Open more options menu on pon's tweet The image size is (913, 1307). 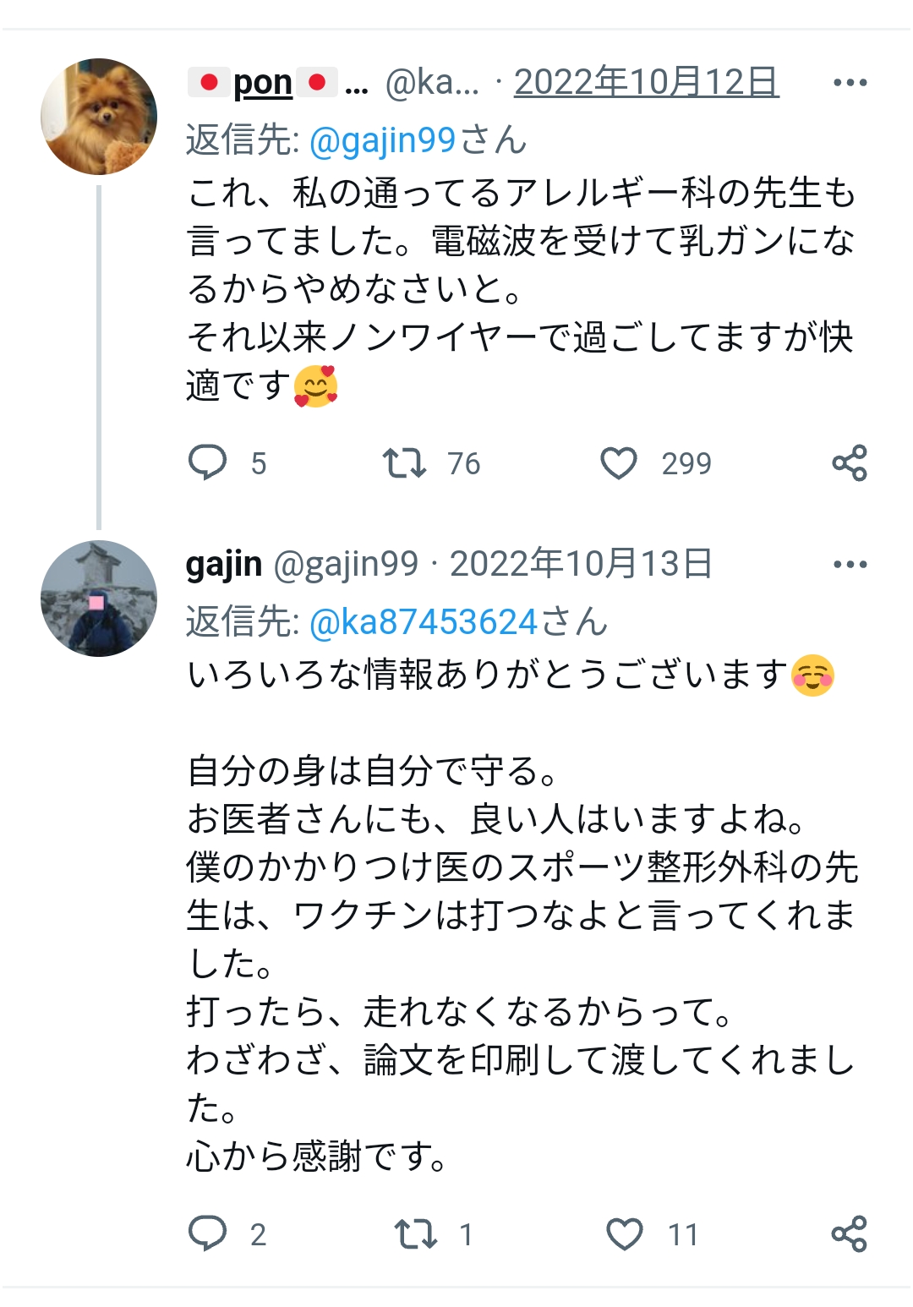[850, 82]
